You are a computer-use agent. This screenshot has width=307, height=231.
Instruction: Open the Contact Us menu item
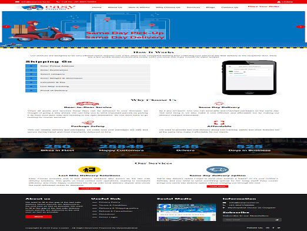pos(230,7)
